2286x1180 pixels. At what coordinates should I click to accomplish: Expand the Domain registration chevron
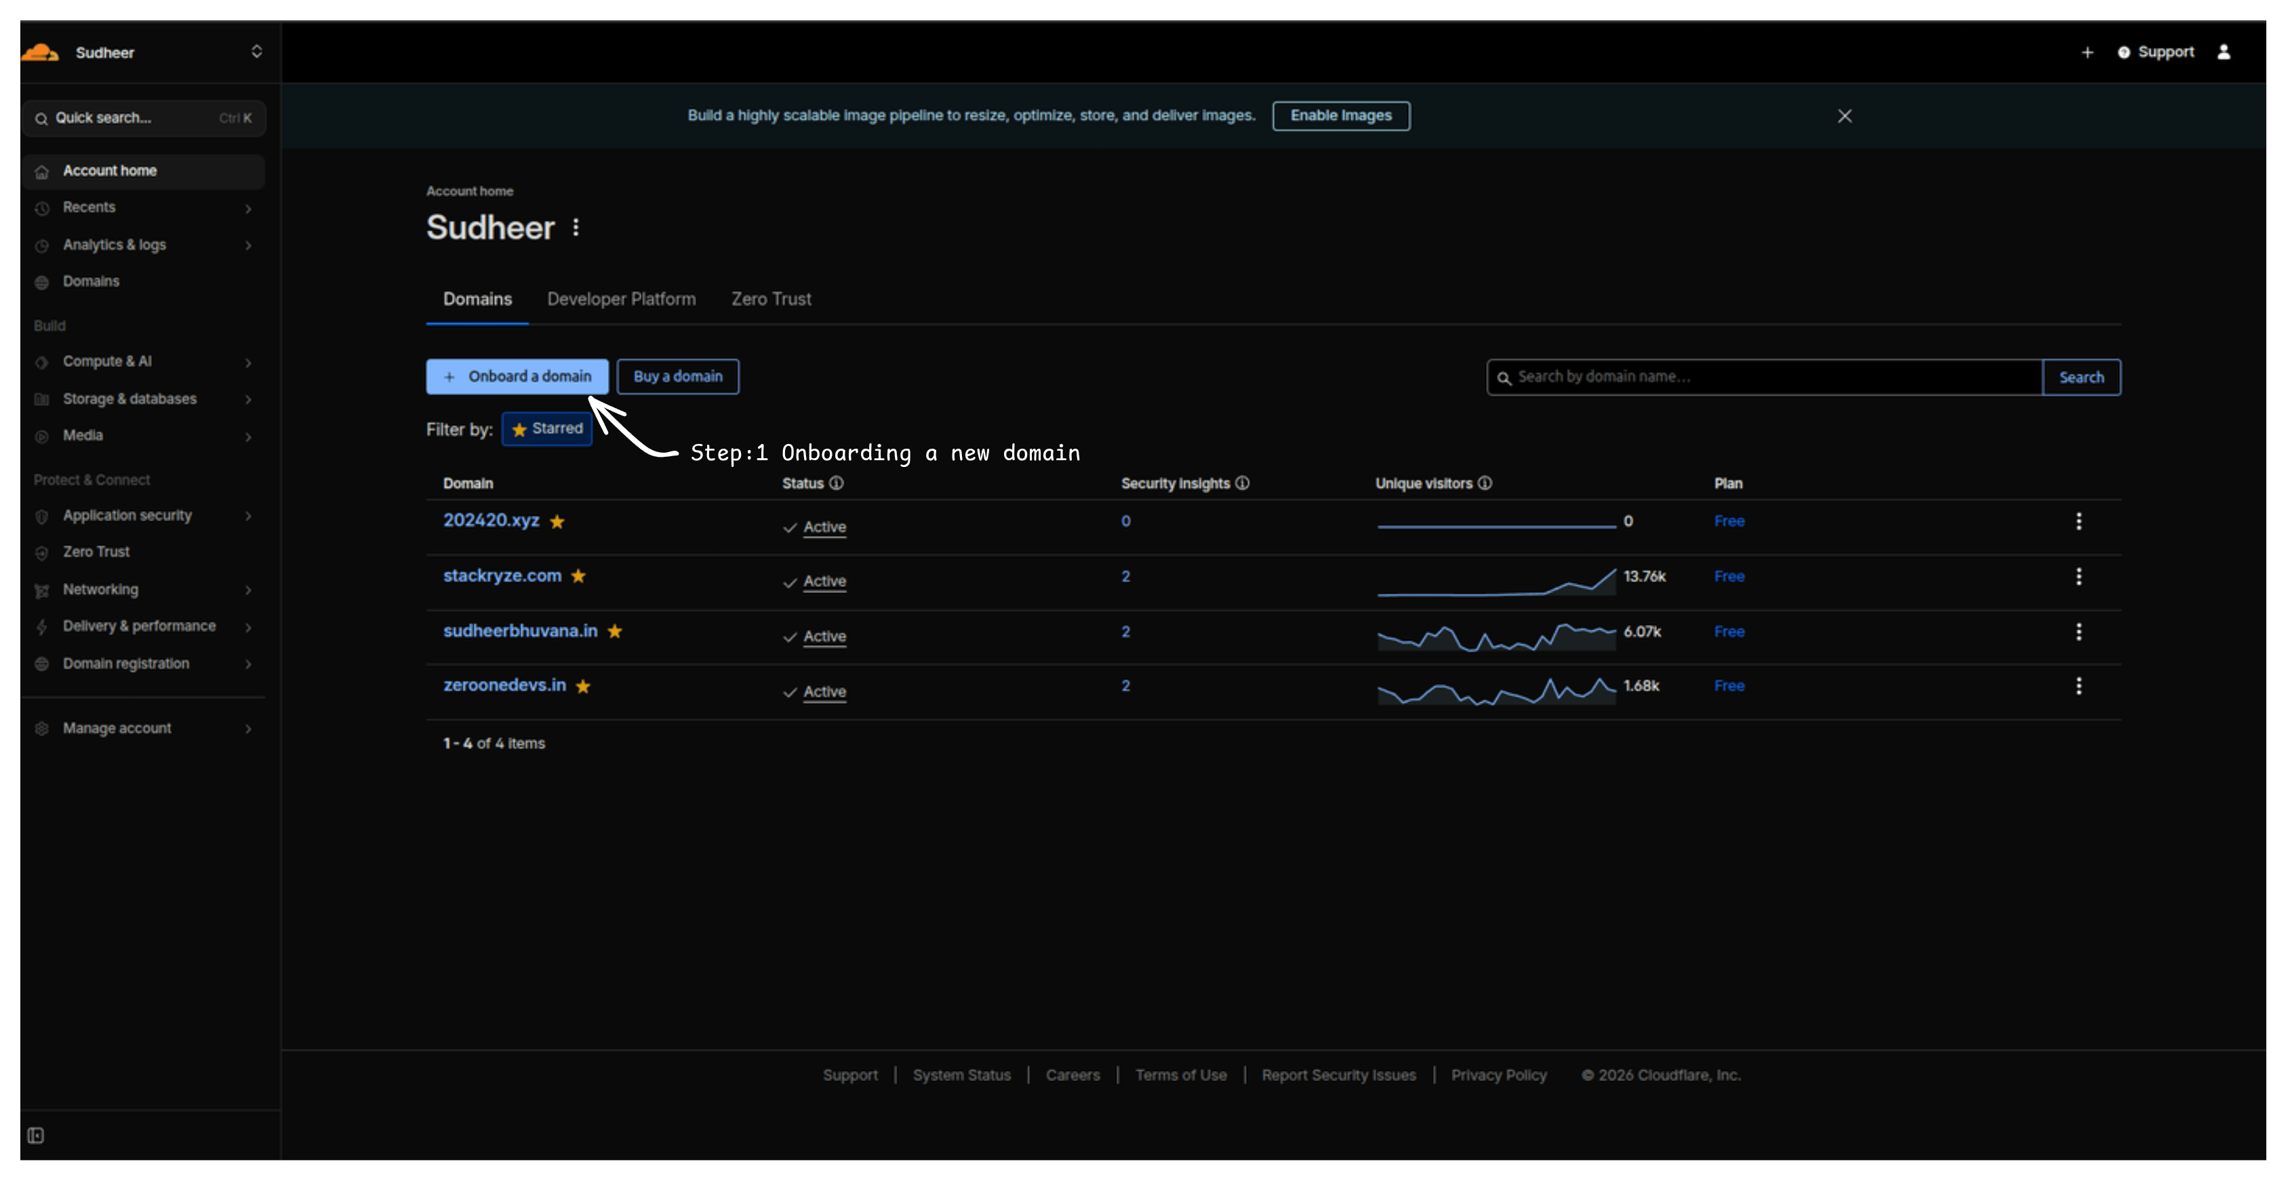pos(249,664)
